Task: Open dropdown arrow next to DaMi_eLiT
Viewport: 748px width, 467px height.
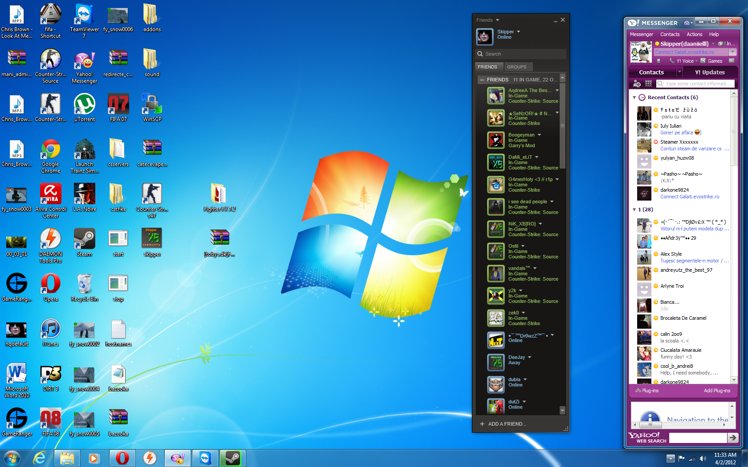Action: pos(537,157)
